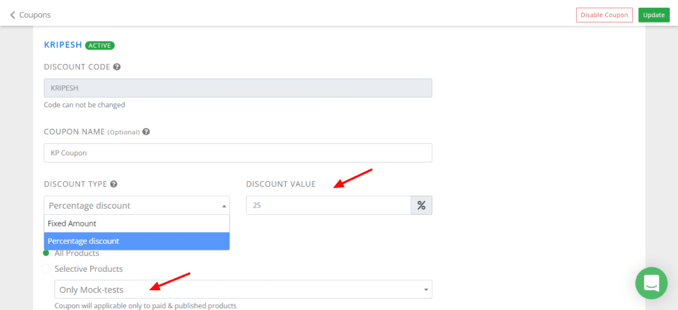Viewport: 678px width, 310px height.
Task: Click the disabled KRIPESH discount code field
Action: tap(238, 88)
